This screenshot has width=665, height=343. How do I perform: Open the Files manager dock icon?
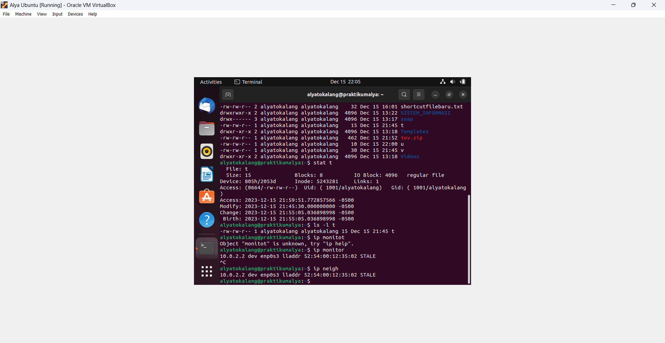click(207, 128)
